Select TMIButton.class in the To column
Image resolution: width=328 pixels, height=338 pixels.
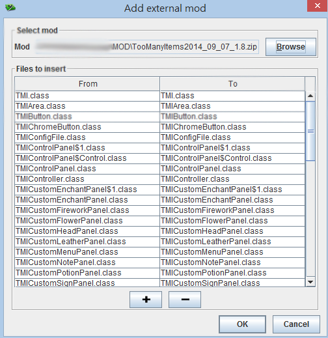click(232, 117)
